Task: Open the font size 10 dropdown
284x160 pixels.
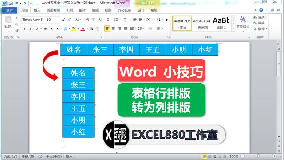Action: [x=59, y=20]
